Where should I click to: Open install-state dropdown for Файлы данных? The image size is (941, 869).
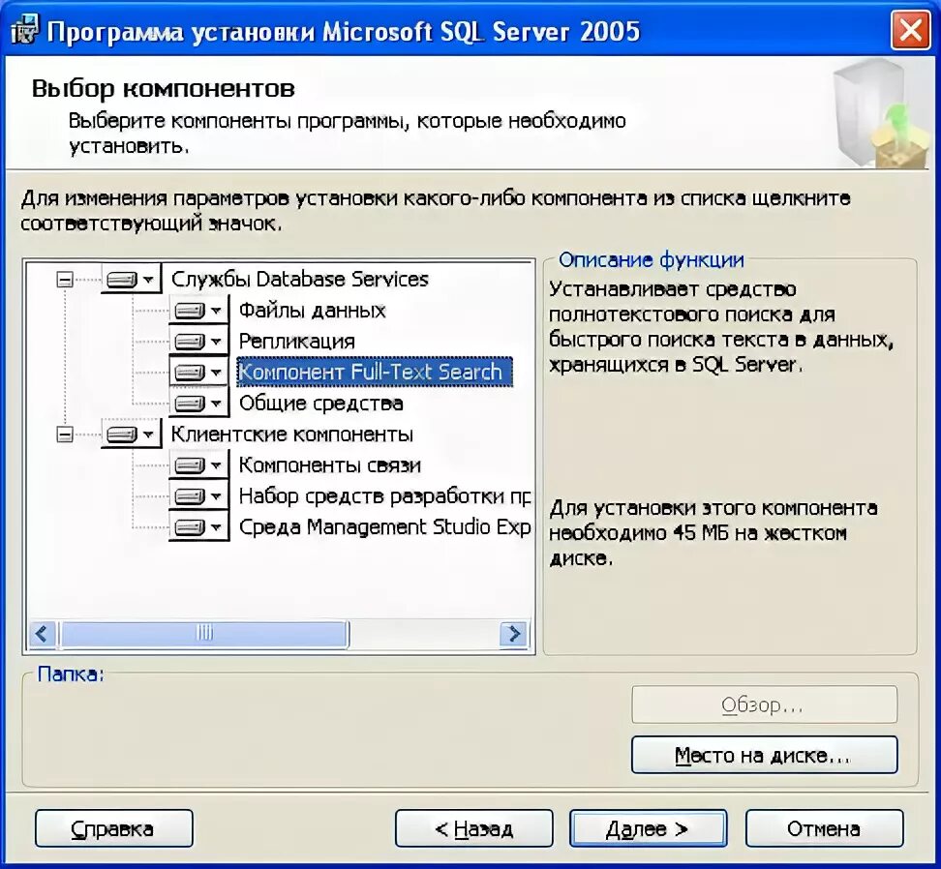[x=198, y=311]
